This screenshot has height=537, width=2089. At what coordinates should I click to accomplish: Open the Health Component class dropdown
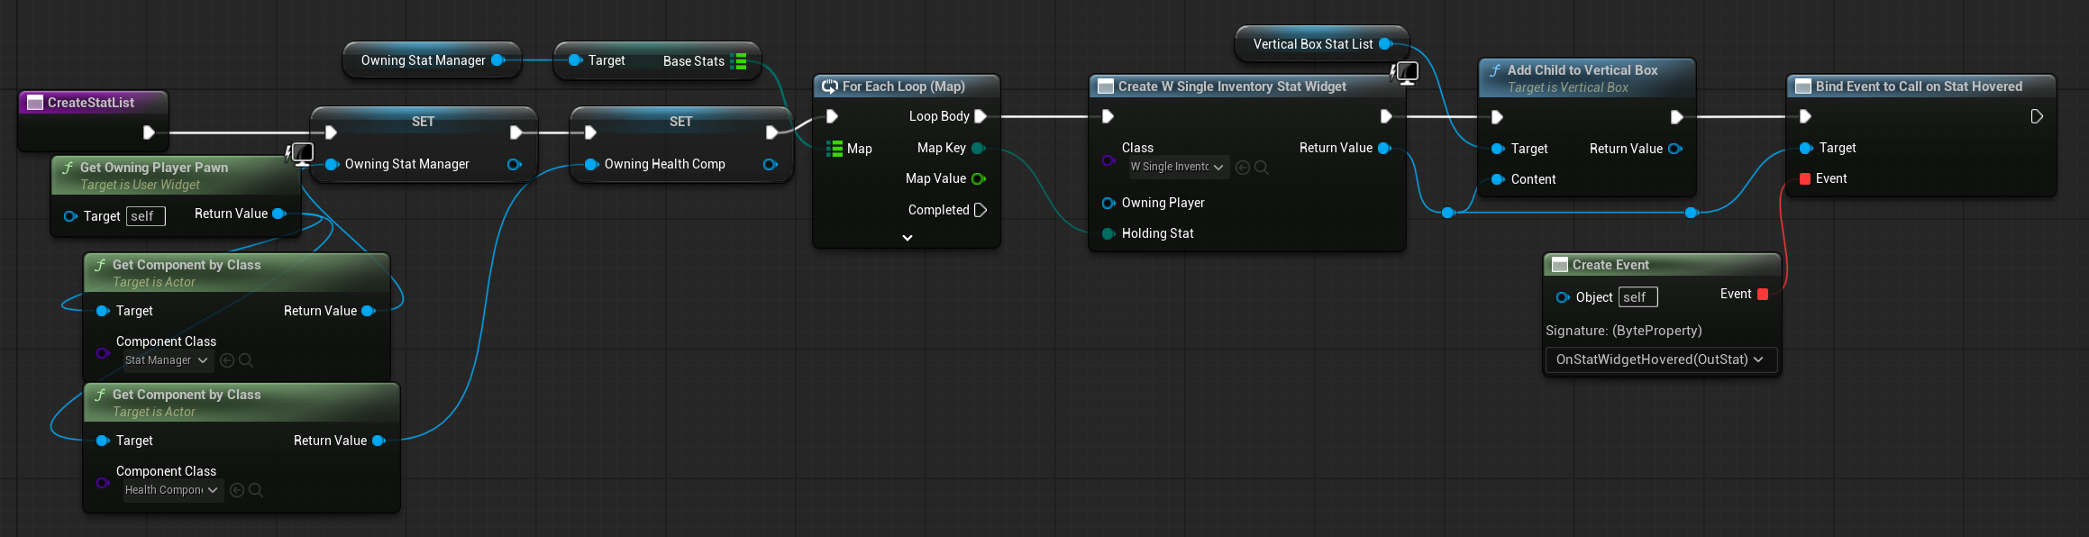171,490
